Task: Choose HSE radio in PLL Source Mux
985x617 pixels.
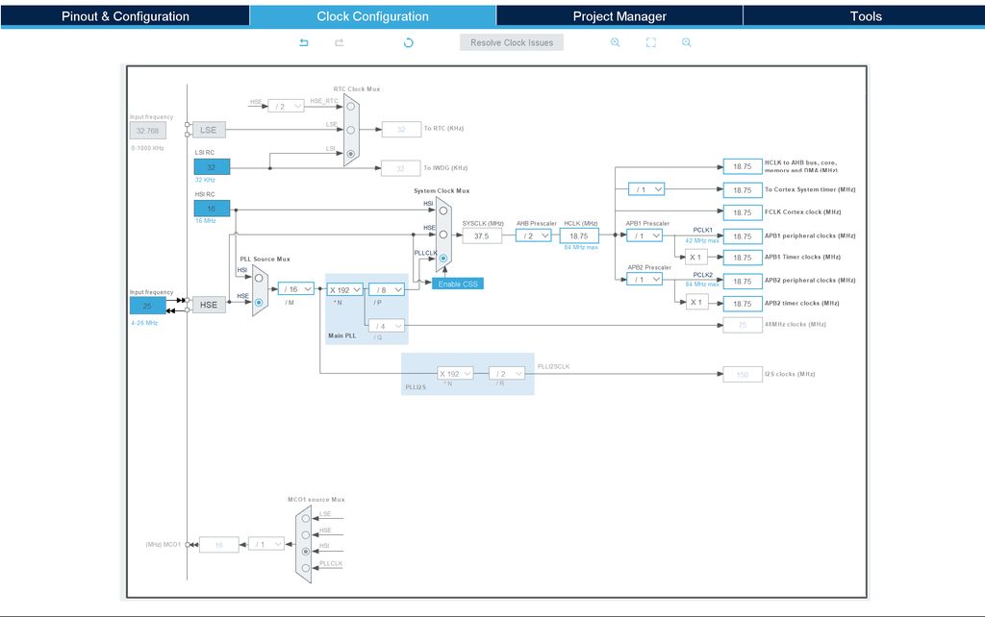Action: [x=259, y=302]
